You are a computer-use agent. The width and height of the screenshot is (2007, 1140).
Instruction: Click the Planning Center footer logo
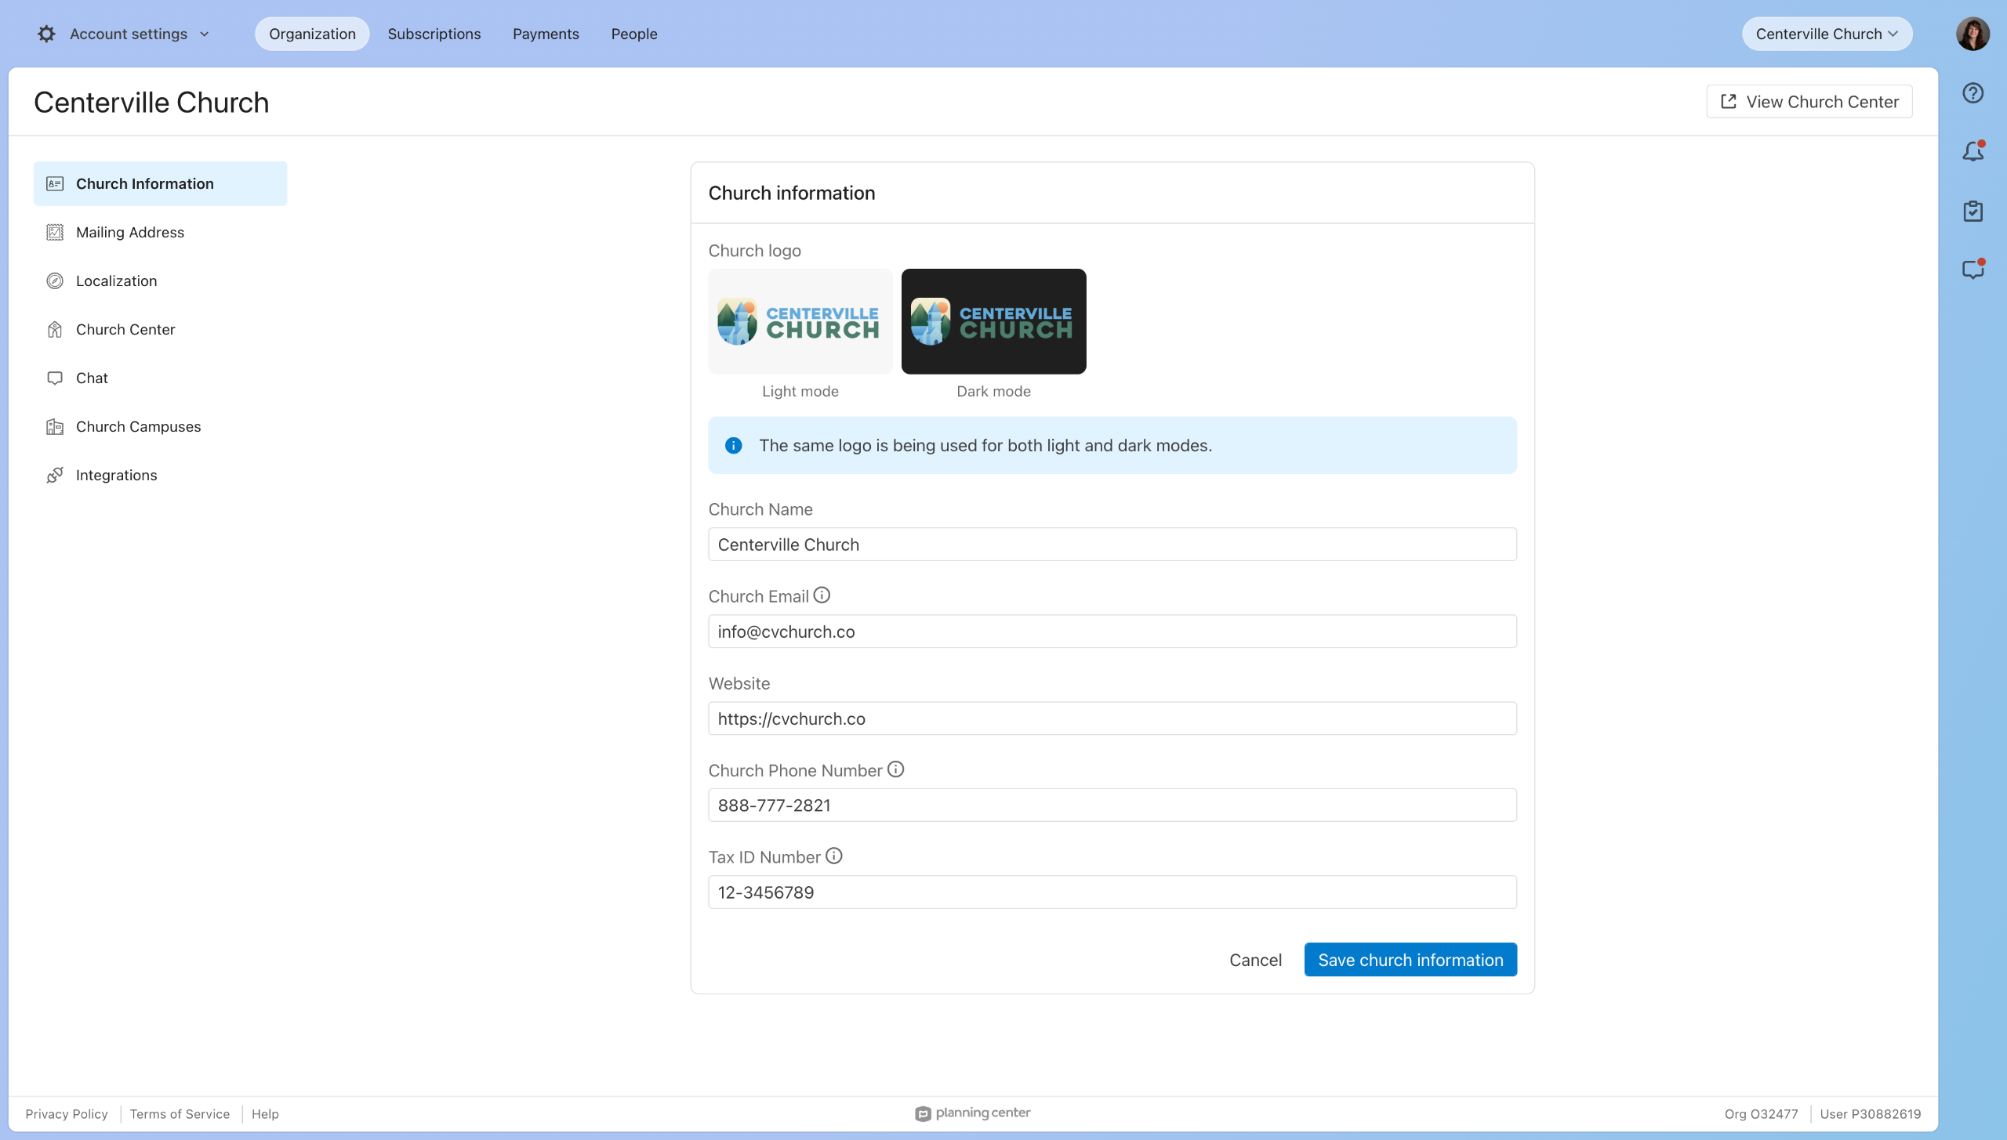click(x=973, y=1113)
